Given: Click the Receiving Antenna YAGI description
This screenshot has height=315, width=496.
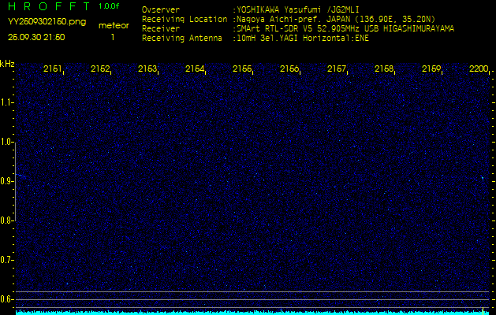Looking at the screenshot, I should coord(311,38).
